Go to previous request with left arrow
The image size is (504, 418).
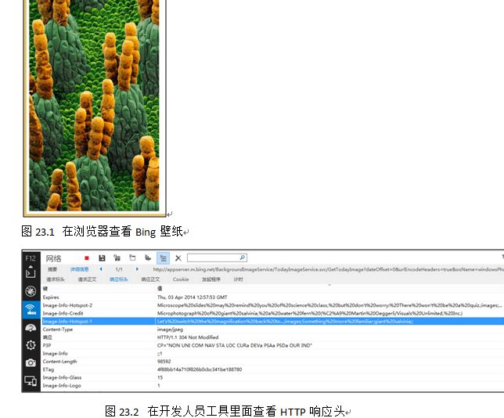coord(101,269)
